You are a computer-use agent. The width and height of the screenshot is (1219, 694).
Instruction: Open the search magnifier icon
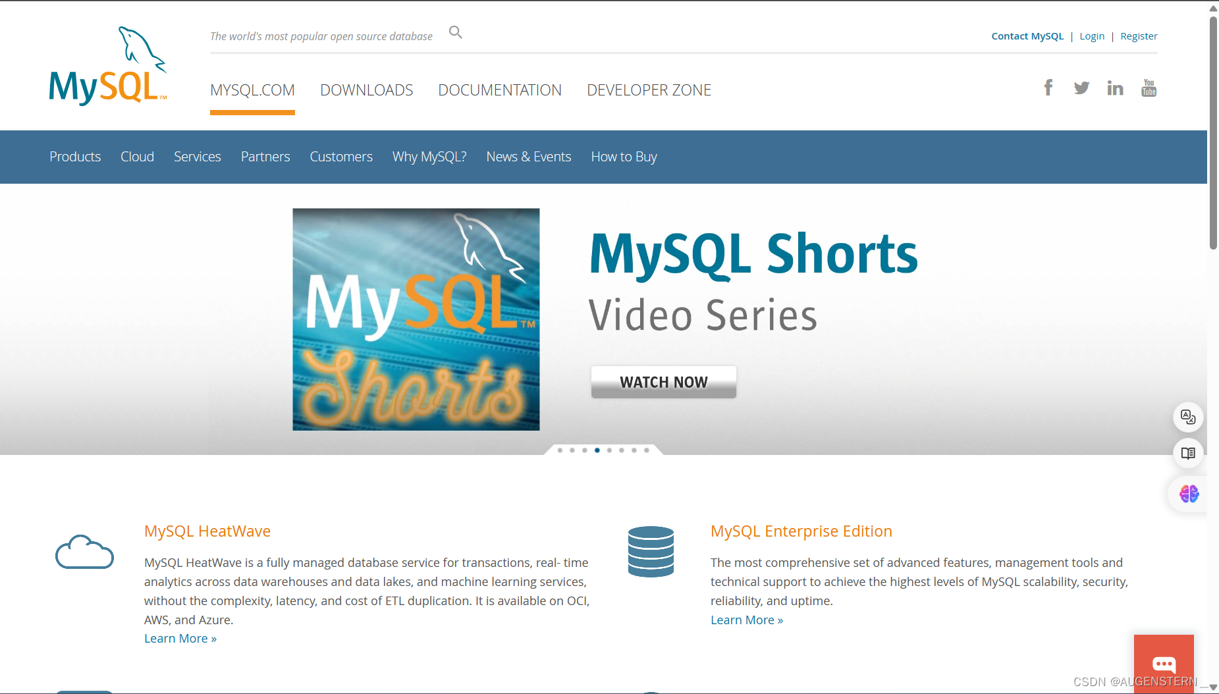click(456, 32)
